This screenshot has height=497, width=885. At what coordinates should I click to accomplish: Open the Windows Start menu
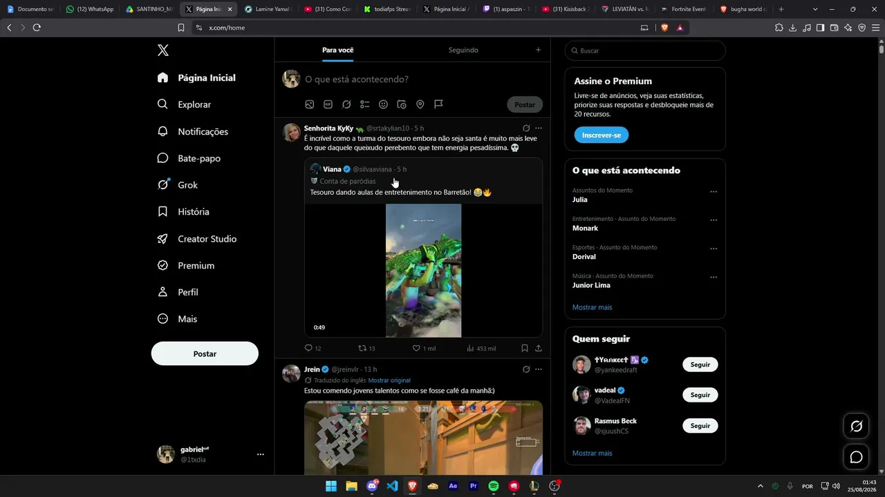[x=331, y=486]
